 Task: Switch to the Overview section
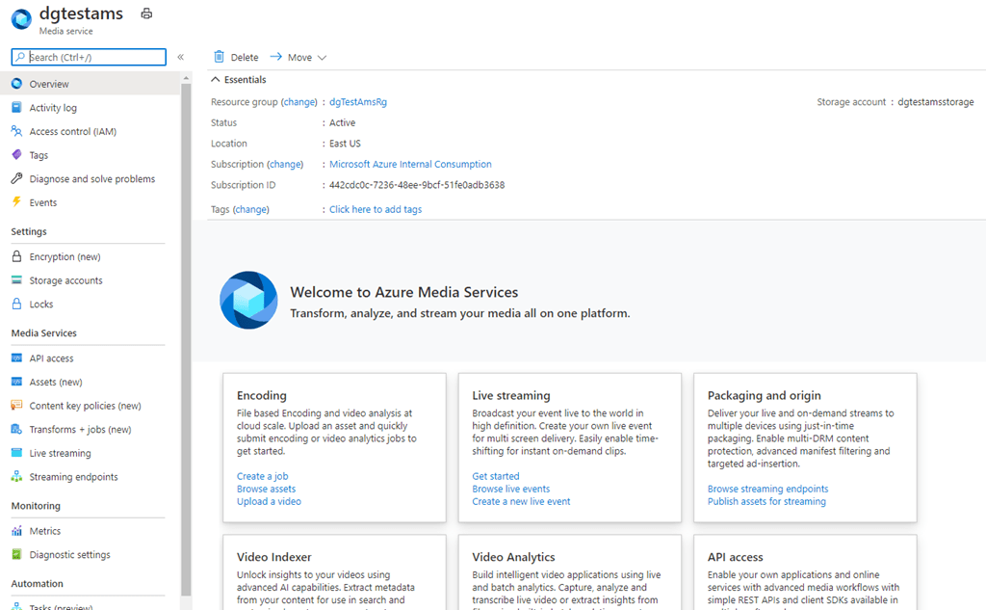(43, 83)
